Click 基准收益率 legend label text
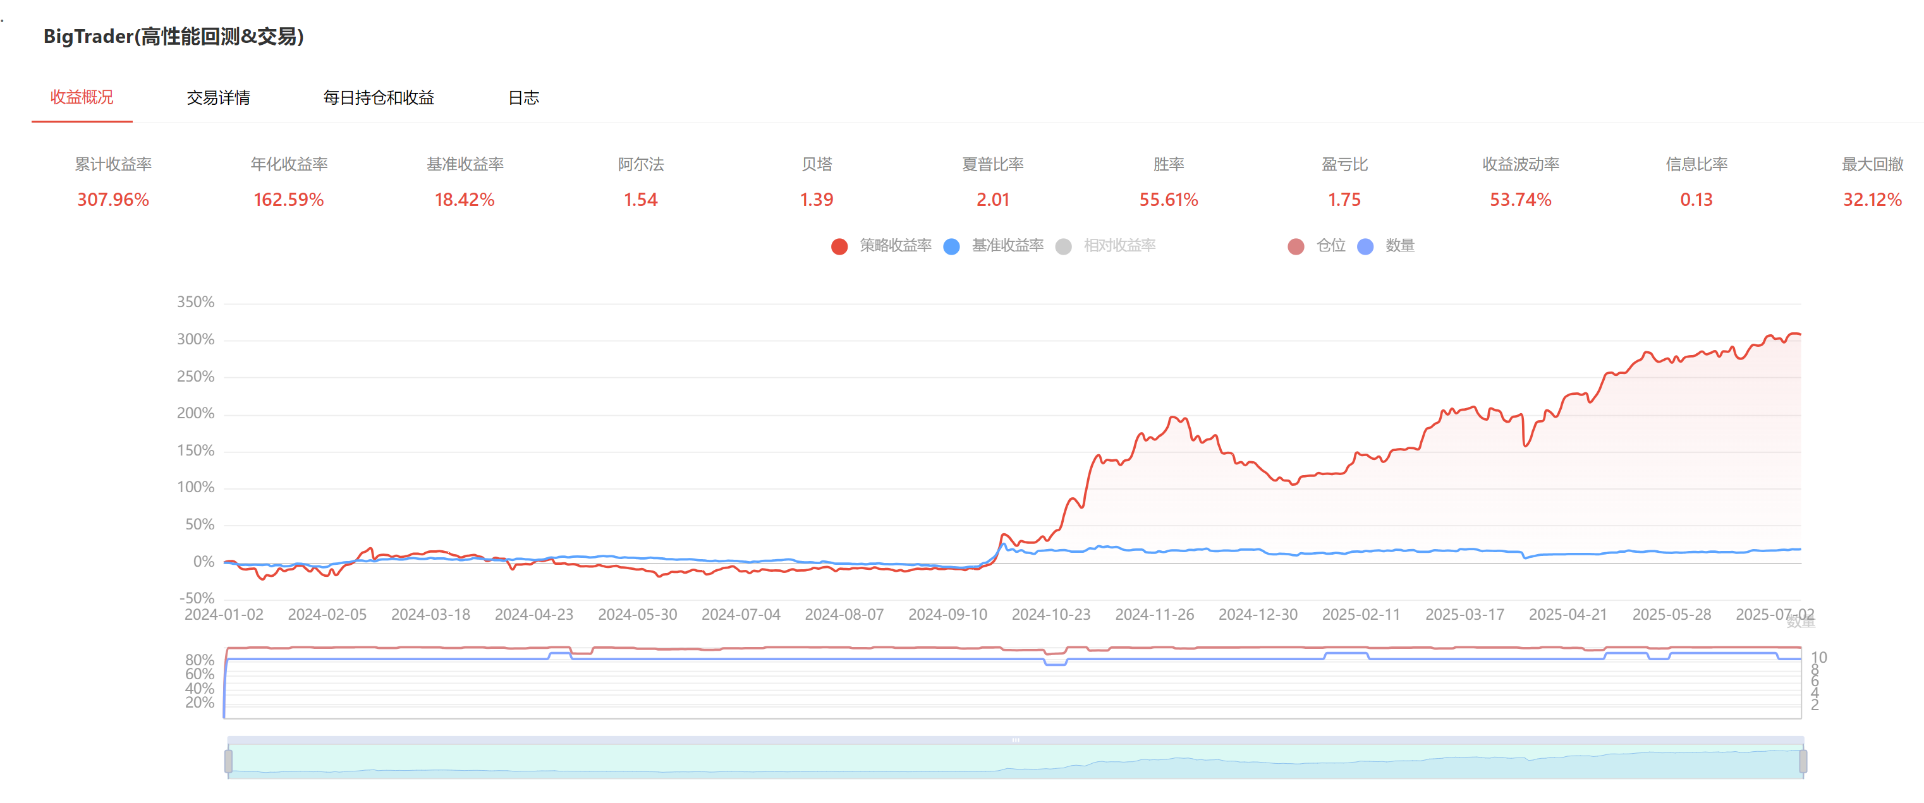Screen dimensions: 1924x803 (x=1008, y=246)
